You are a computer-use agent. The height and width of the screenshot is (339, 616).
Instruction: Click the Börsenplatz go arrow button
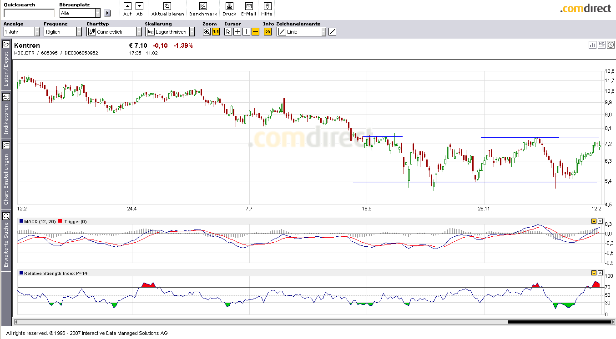tap(107, 14)
